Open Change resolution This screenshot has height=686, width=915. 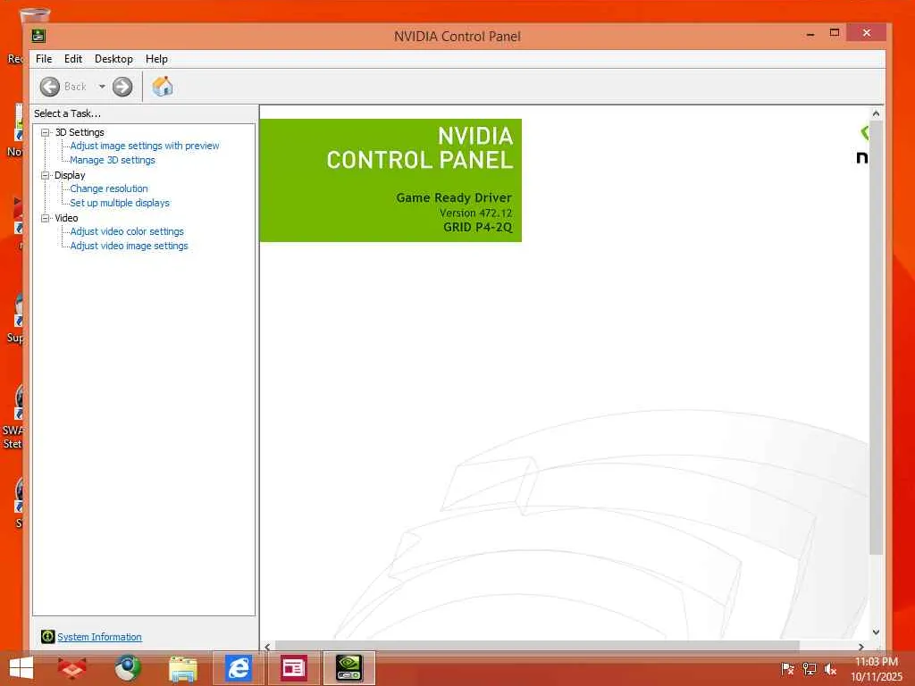109,188
